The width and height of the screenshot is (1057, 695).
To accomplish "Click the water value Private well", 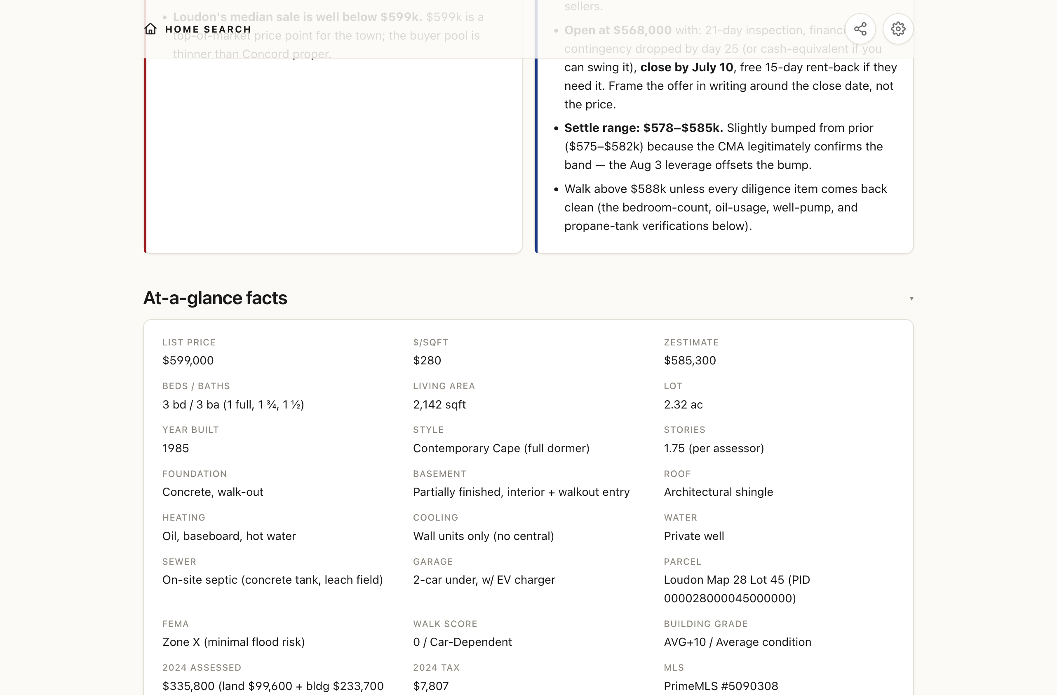I will (x=694, y=535).
